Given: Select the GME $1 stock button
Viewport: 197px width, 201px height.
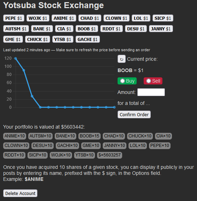Looking at the screenshot, I should click(13, 39).
